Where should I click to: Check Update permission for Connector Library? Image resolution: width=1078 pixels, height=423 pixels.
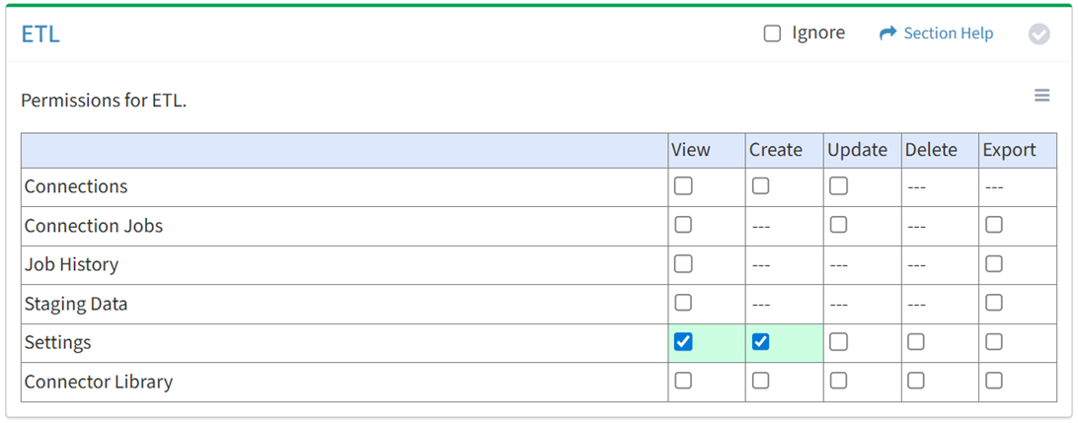coord(838,381)
